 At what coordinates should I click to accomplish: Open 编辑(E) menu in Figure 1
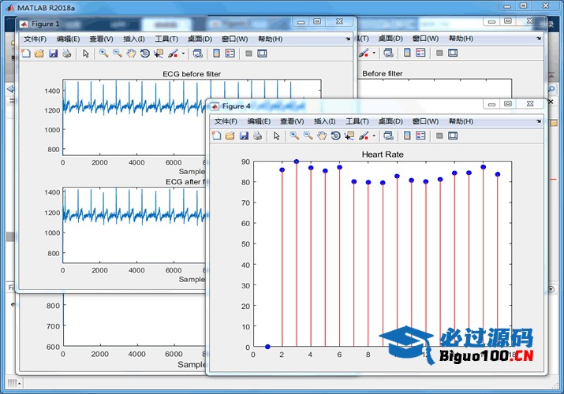coord(68,39)
